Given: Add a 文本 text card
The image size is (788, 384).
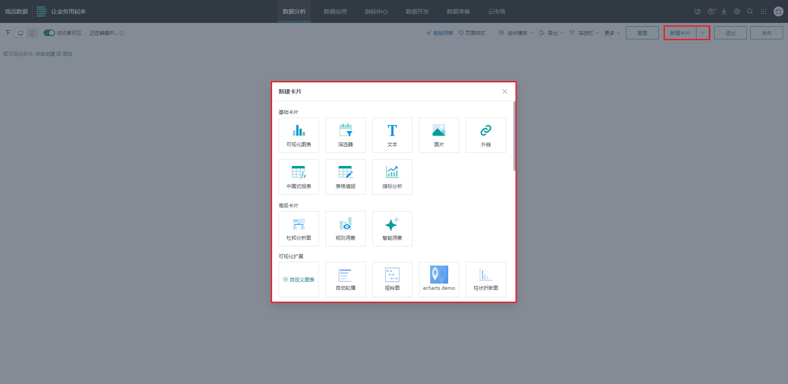Looking at the screenshot, I should click(392, 135).
